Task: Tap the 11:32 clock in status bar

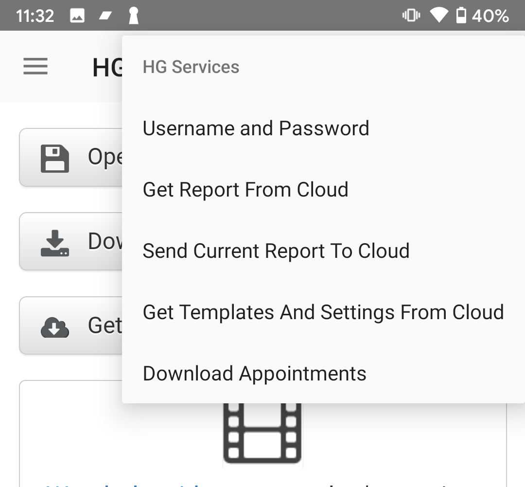Action: tap(35, 16)
